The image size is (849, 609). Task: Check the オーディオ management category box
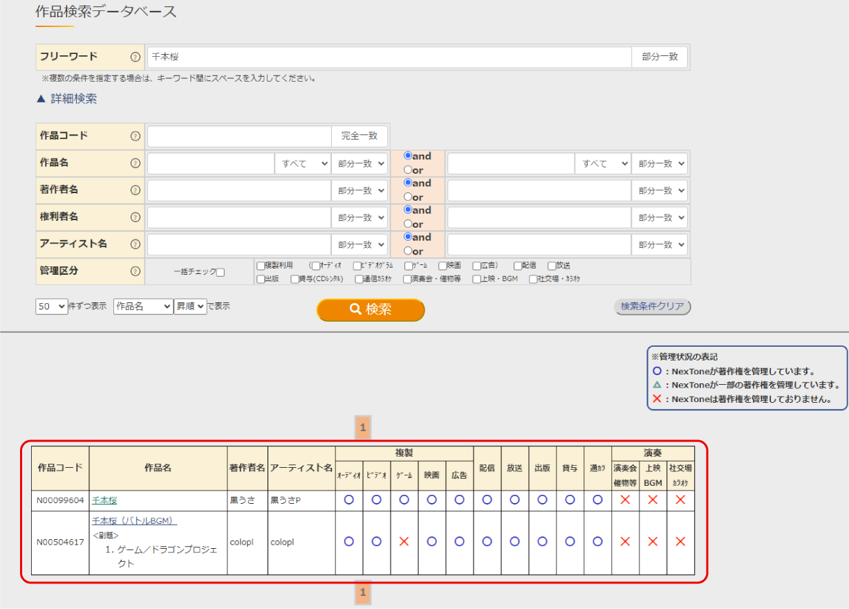[316, 265]
